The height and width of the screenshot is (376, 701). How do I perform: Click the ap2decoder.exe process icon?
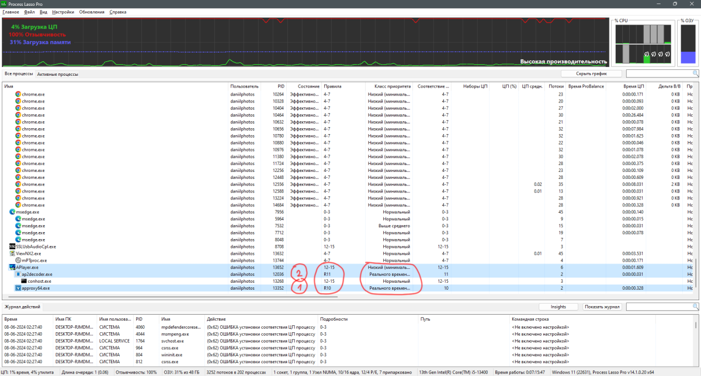click(18, 274)
